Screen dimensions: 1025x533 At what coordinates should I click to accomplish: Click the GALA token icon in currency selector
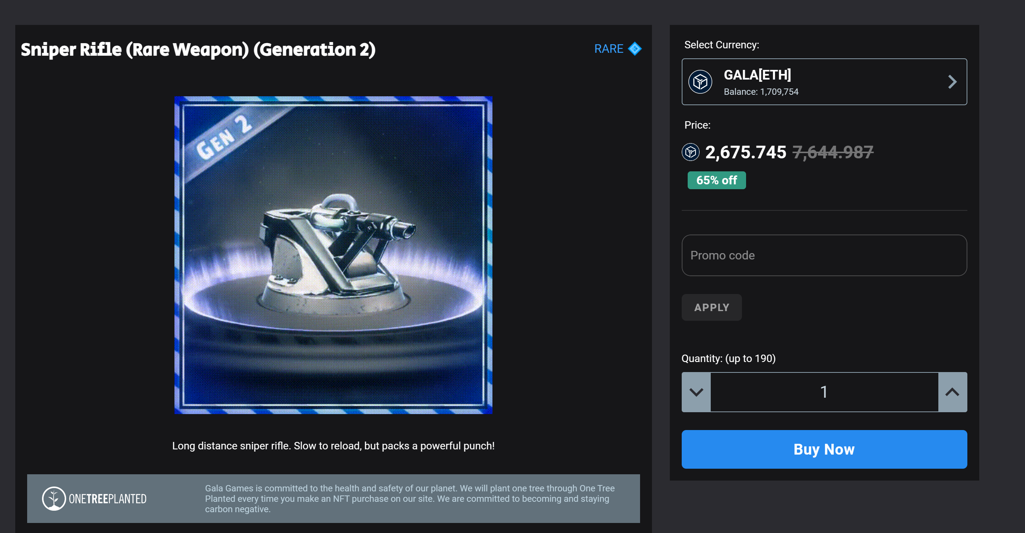pos(700,82)
